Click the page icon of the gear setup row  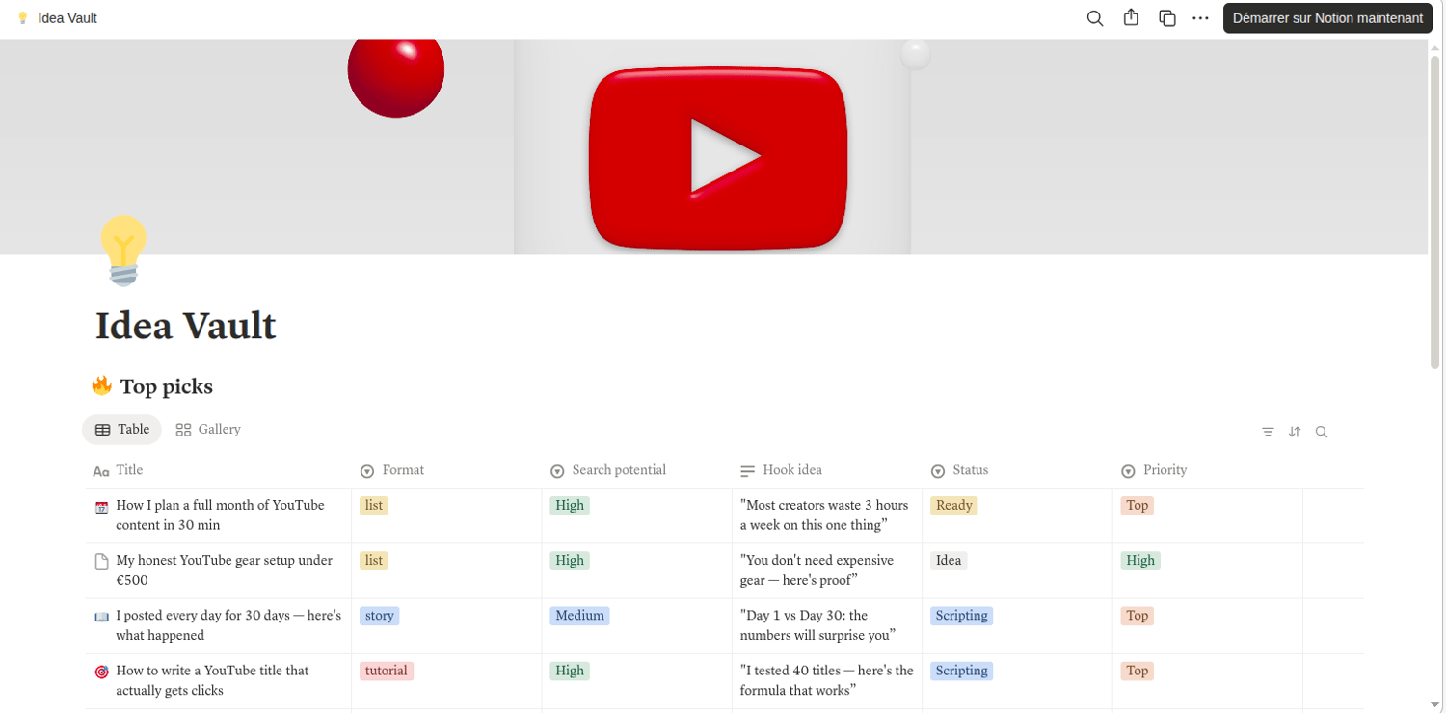[x=101, y=562]
